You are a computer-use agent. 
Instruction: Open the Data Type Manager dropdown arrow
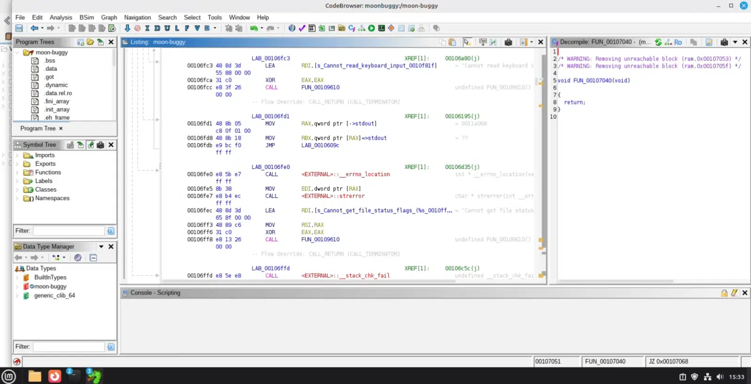[101, 246]
